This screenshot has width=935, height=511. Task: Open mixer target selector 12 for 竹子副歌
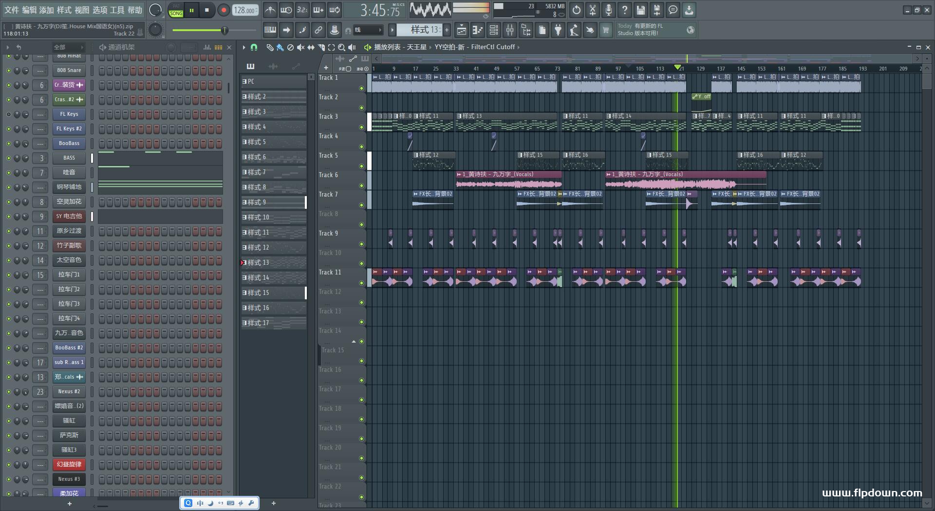(x=41, y=246)
